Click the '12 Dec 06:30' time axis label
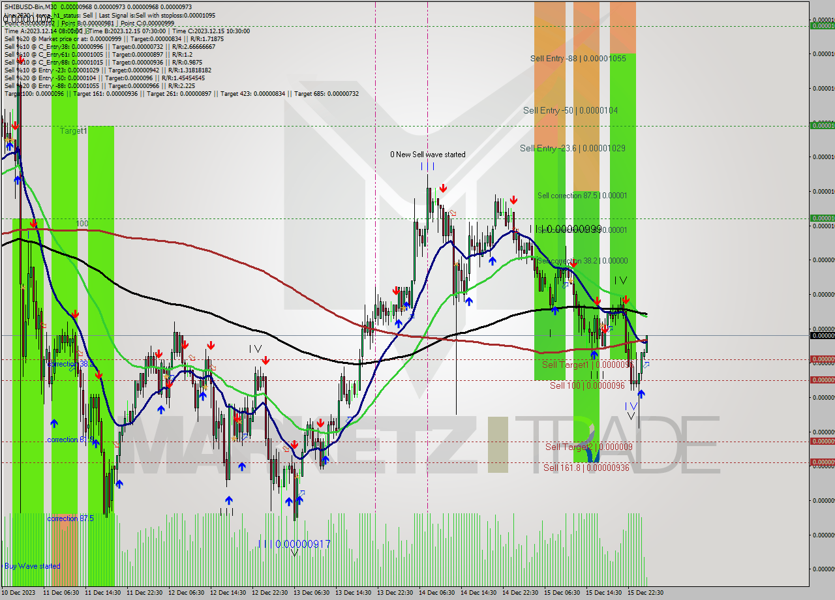 187,593
